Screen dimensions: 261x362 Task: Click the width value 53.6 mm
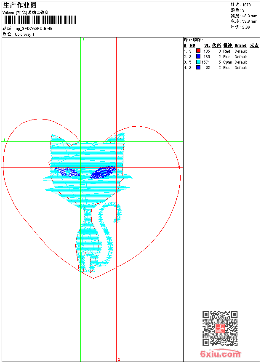click(250, 21)
